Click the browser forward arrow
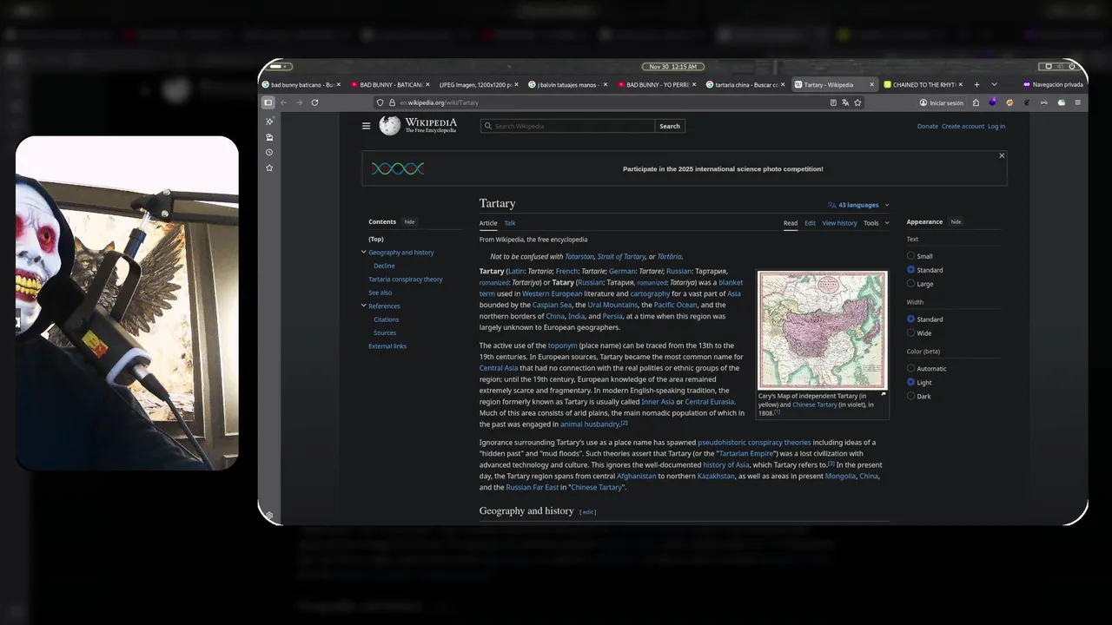Viewport: 1112px width, 625px height. pos(299,102)
